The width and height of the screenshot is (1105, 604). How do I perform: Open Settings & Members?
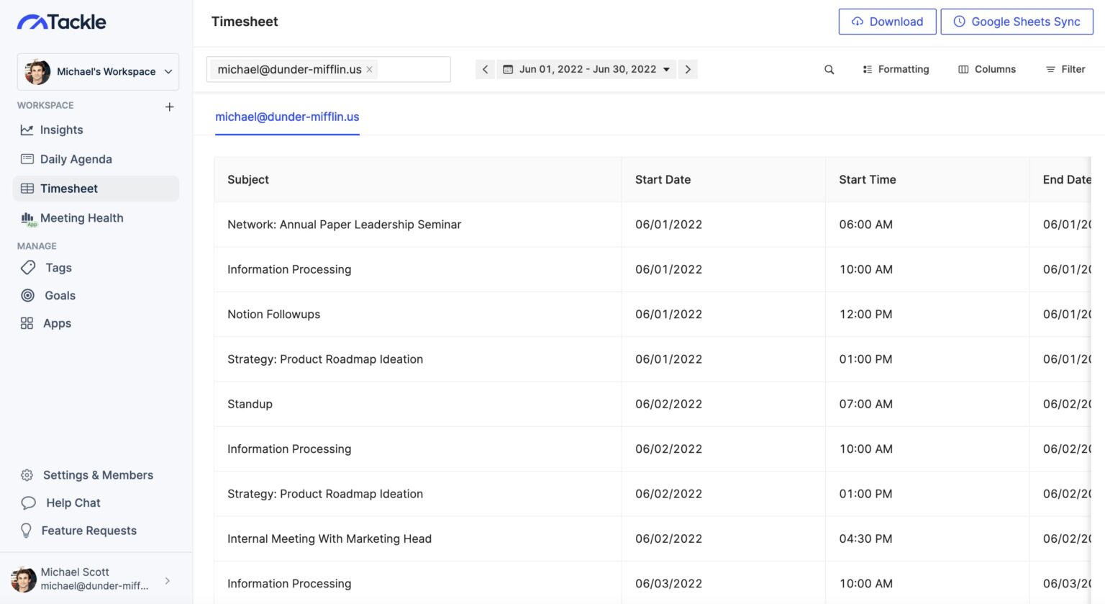click(x=86, y=475)
